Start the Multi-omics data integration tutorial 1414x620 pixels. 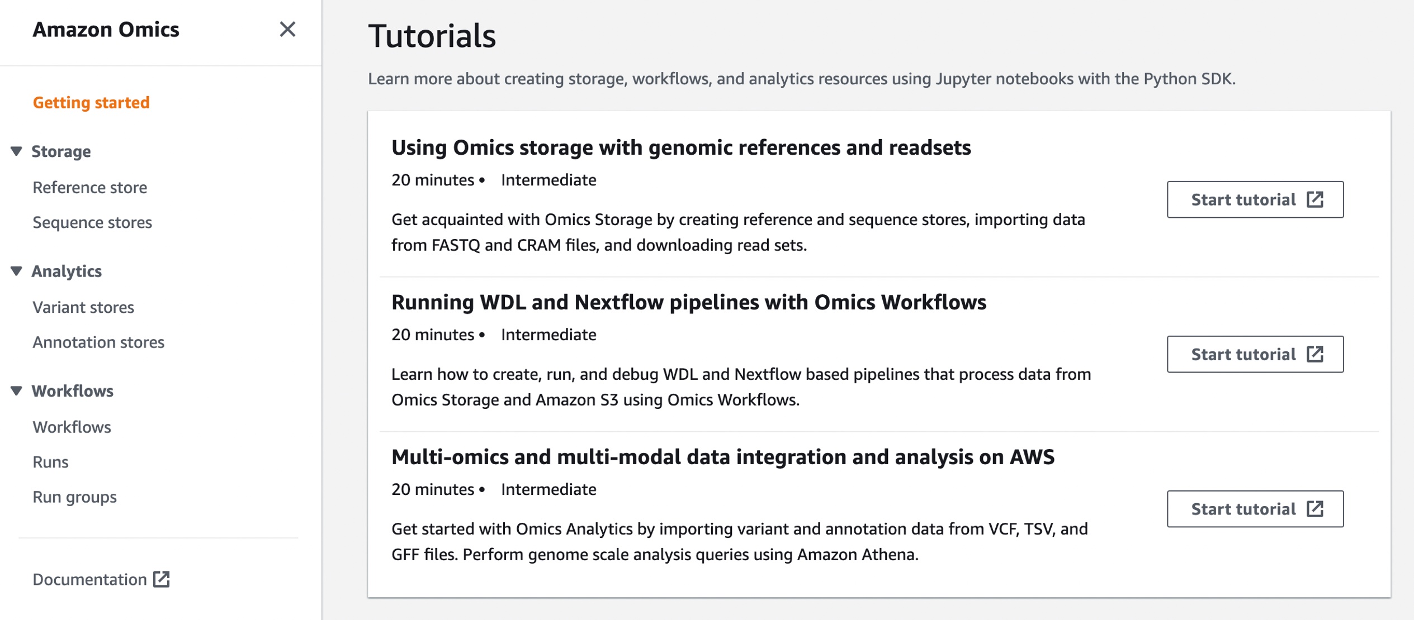[1242, 509]
